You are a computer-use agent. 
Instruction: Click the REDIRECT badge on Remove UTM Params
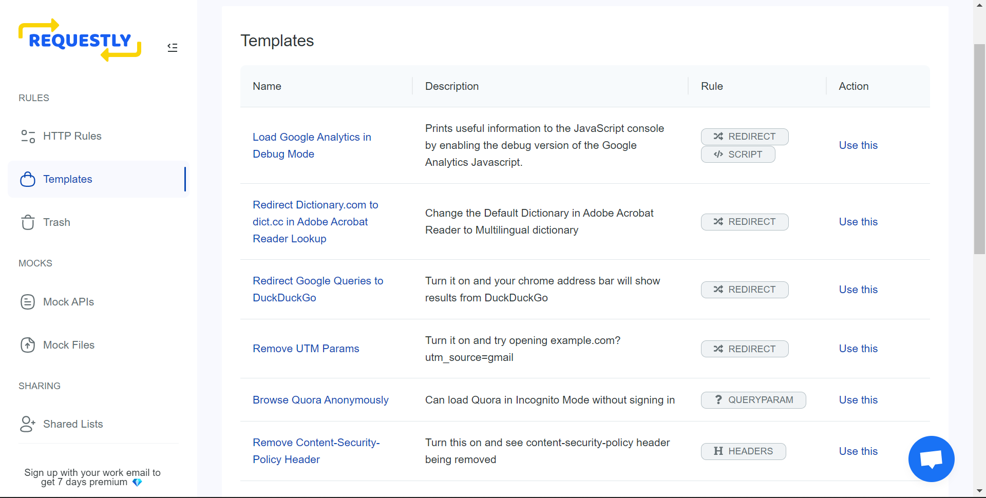tap(745, 349)
